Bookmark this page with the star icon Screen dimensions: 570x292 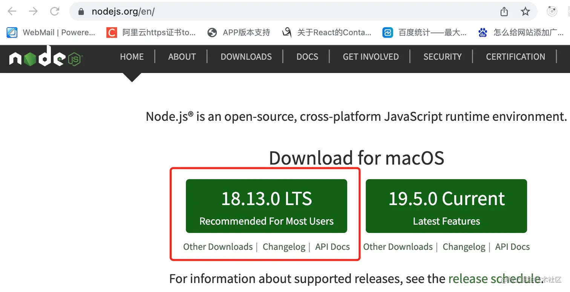[x=525, y=12]
